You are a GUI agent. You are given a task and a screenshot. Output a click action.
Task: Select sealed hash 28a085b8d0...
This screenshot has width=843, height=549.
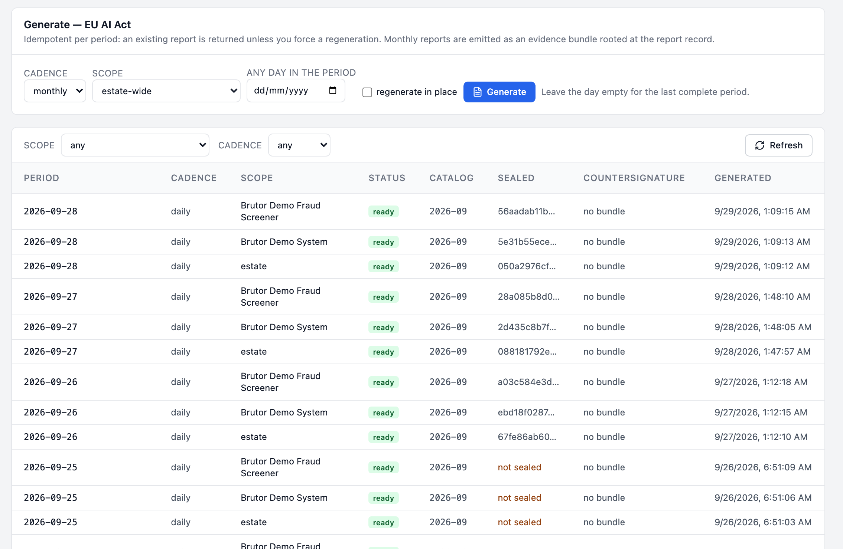click(529, 297)
